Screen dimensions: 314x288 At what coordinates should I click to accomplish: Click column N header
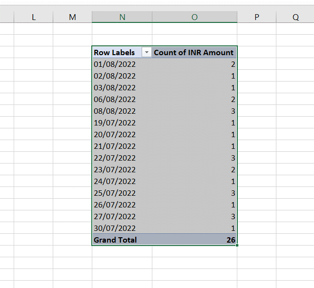(122, 17)
